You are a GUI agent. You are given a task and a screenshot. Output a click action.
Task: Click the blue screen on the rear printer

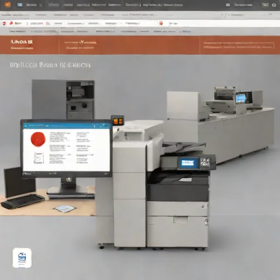[241, 98]
